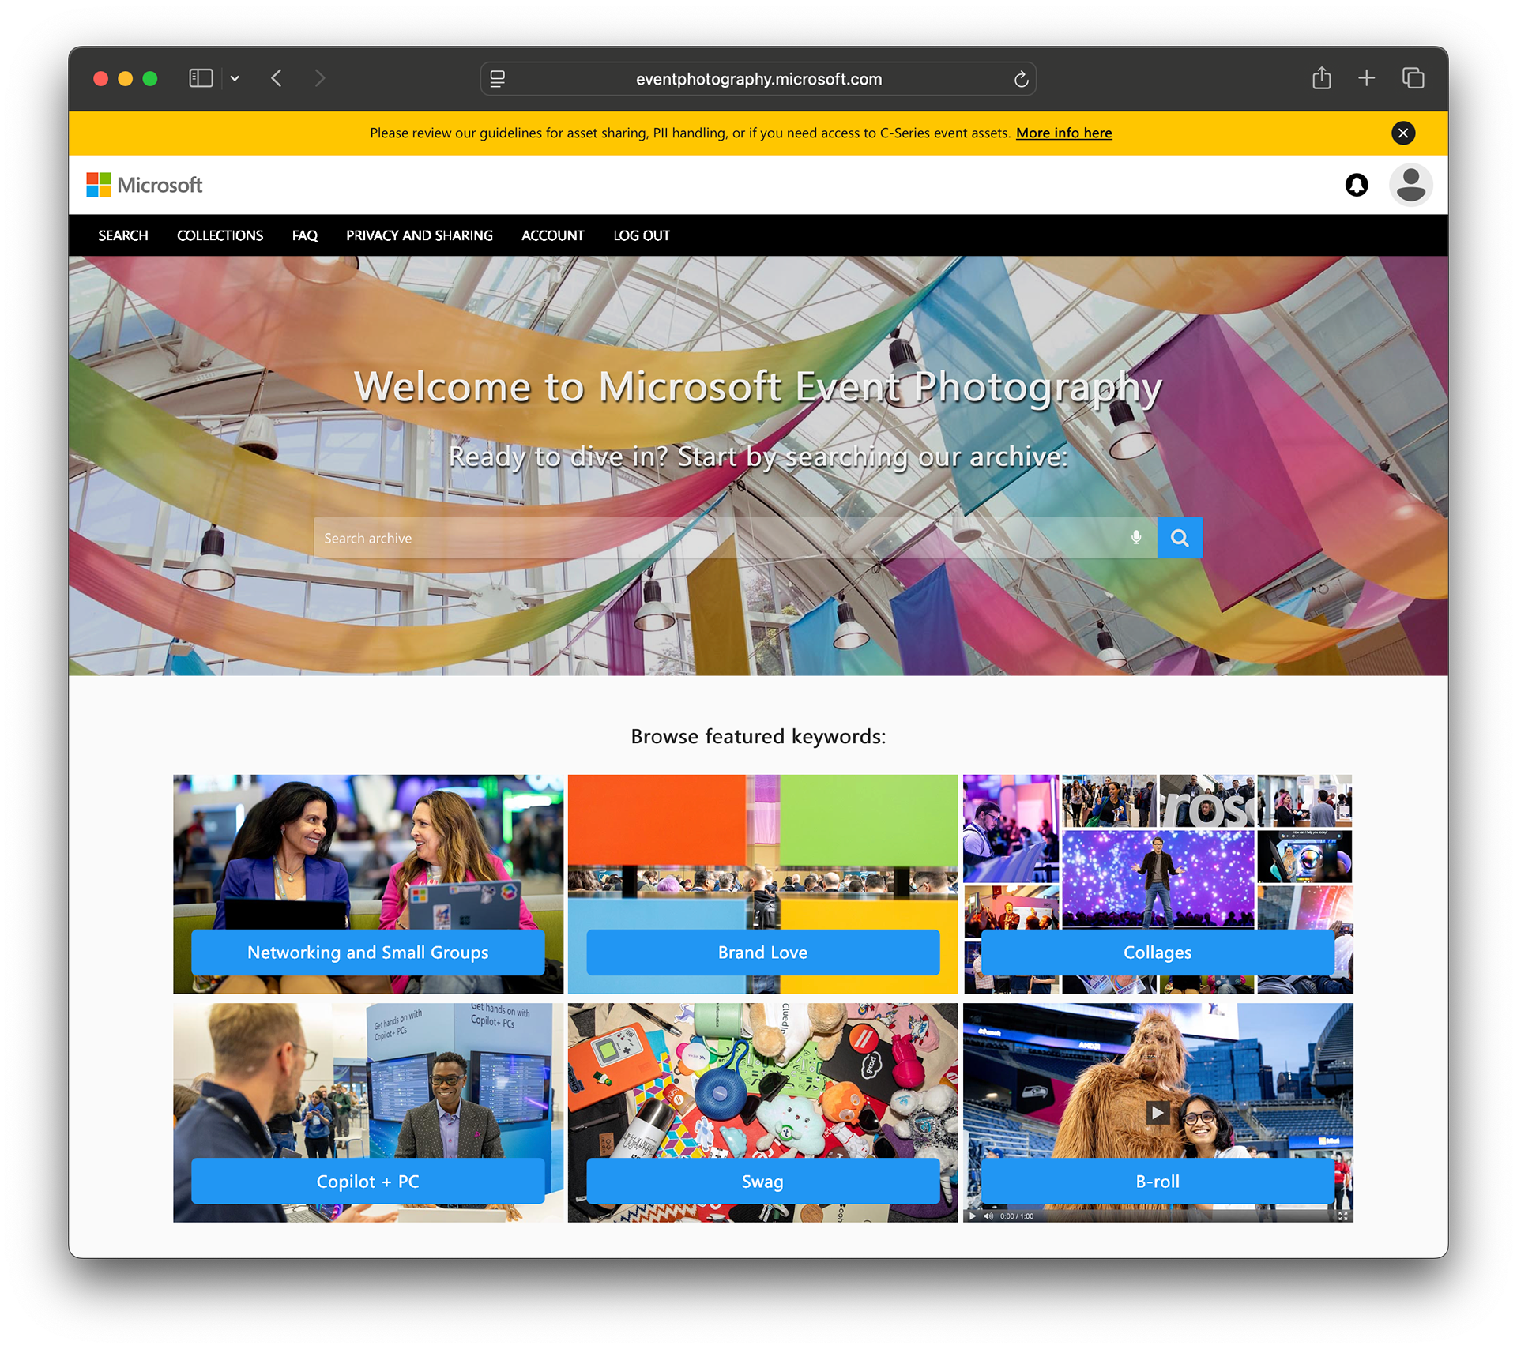Click the 0:00 / 1:00 video time

pos(1017,1216)
